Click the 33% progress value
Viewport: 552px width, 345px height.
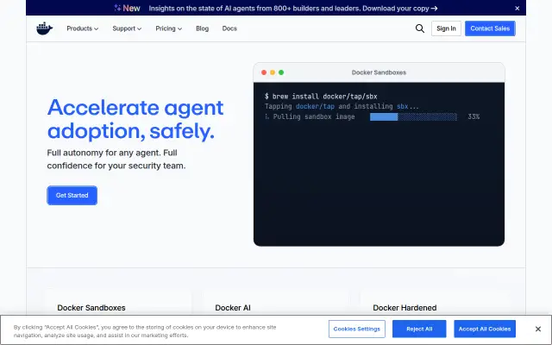coord(474,117)
